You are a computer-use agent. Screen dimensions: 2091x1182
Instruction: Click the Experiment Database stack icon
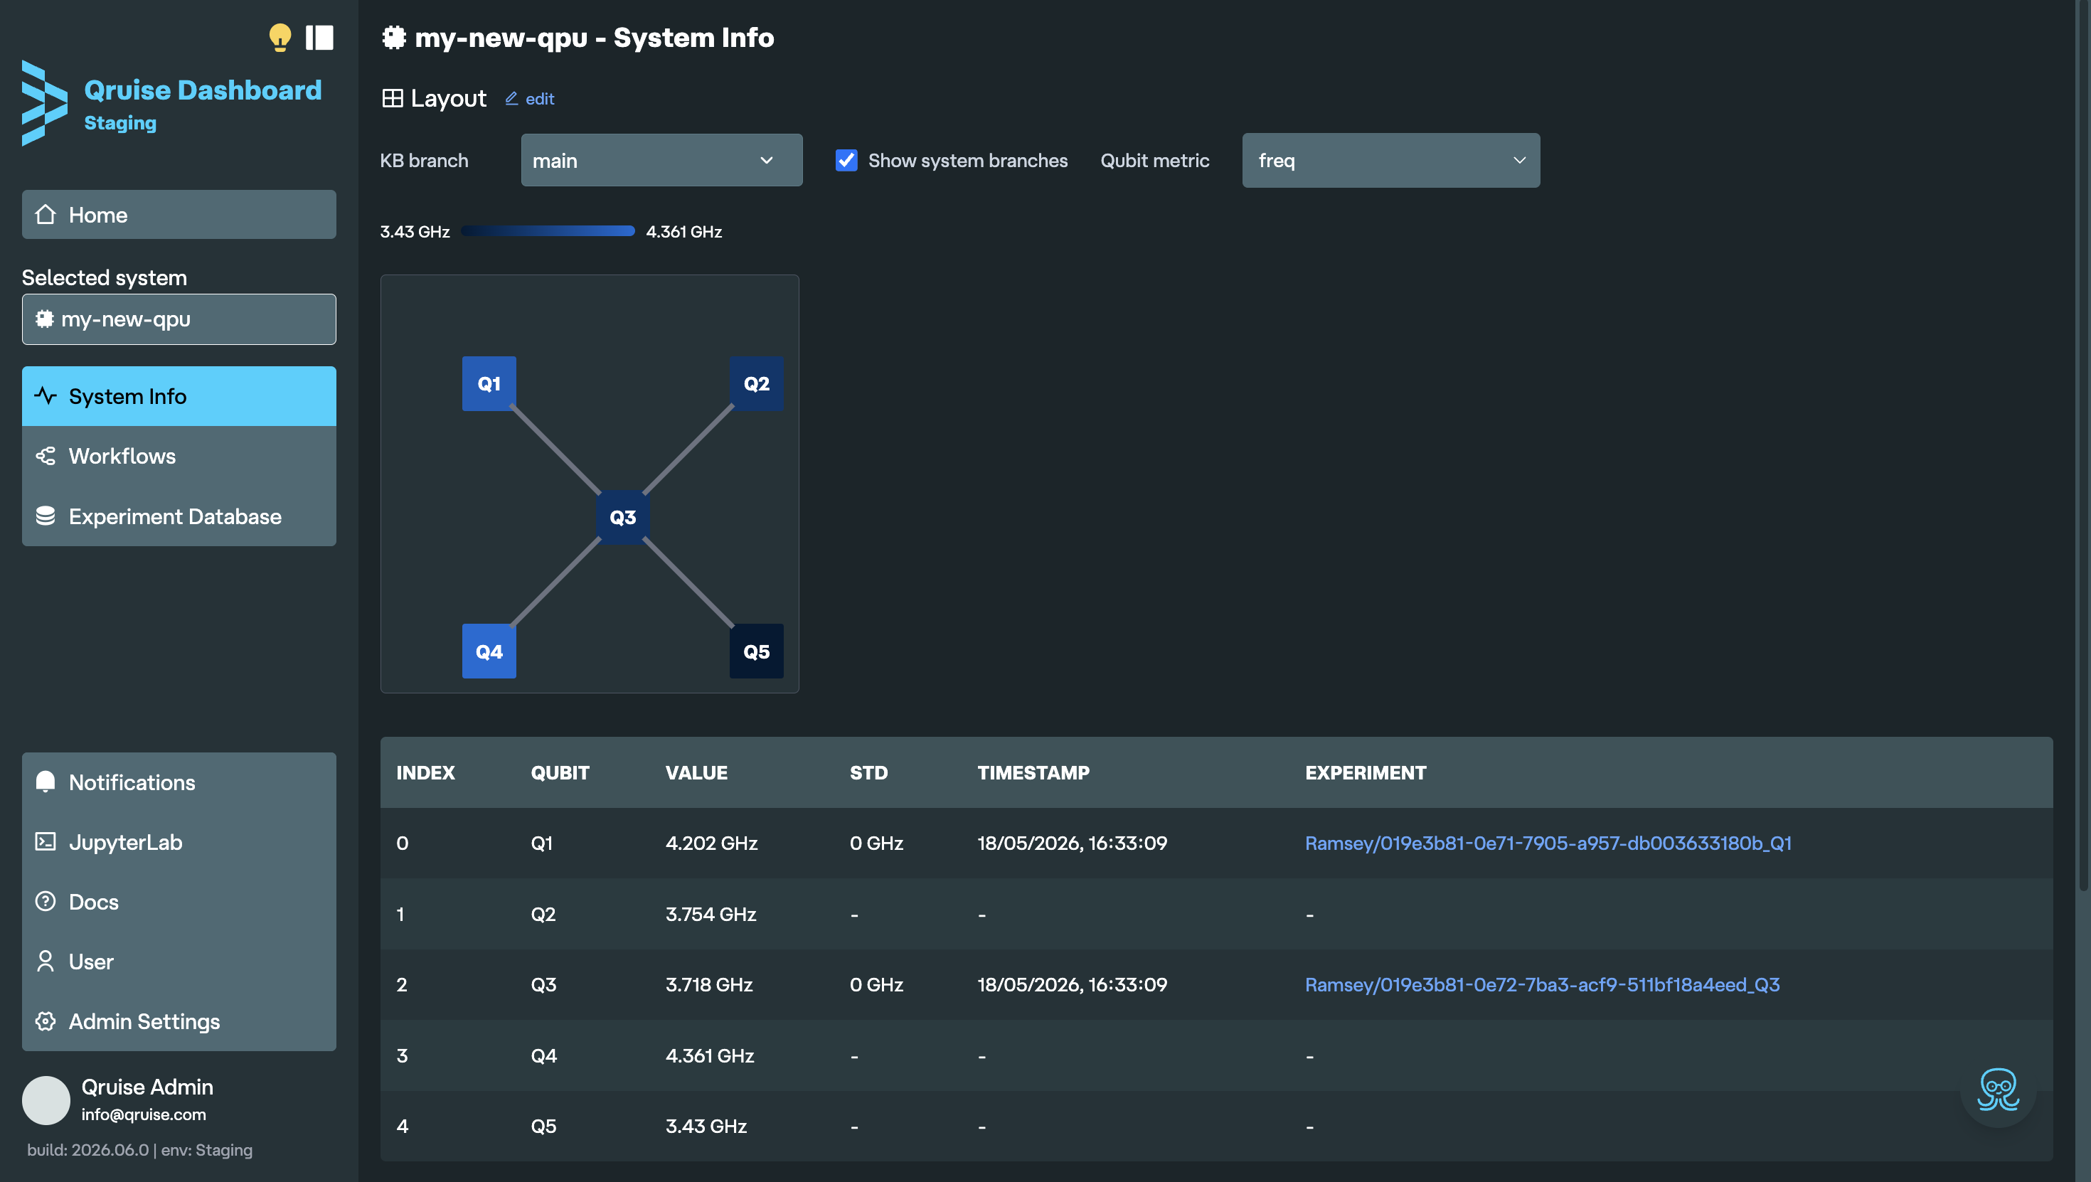[46, 516]
